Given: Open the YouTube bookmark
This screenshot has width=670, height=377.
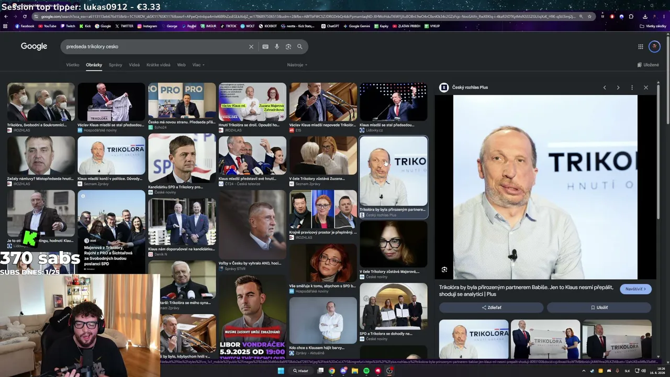Looking at the screenshot, I should point(47,26).
